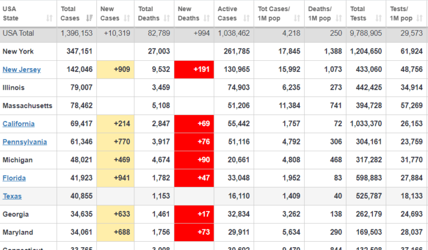Click sort arrows for Tot Cases/1M pop
This screenshot has height=250, width=428.
coord(297,18)
